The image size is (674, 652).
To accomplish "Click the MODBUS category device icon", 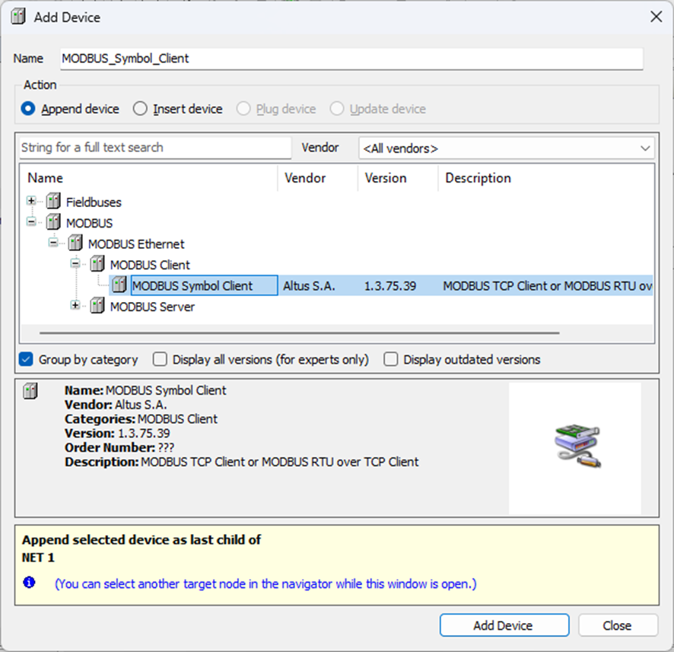I will 53,223.
